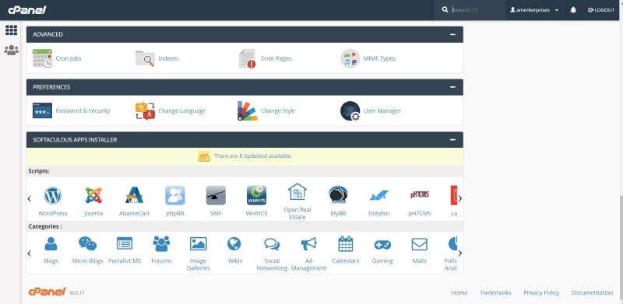Viewport: 623px width, 304px height.
Task: Select the WordPress script icon
Action: click(x=53, y=195)
